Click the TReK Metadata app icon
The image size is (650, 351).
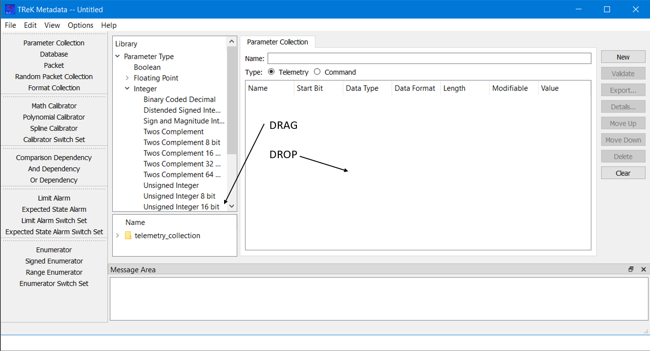[x=10, y=9]
